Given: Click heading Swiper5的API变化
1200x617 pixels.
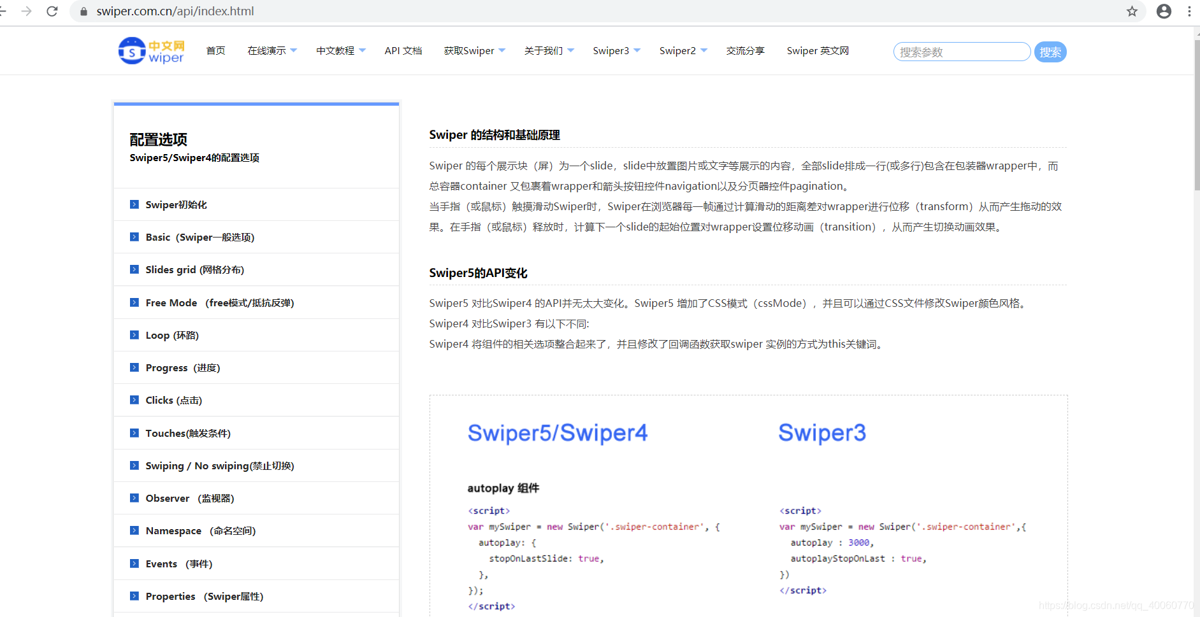Looking at the screenshot, I should point(478,273).
